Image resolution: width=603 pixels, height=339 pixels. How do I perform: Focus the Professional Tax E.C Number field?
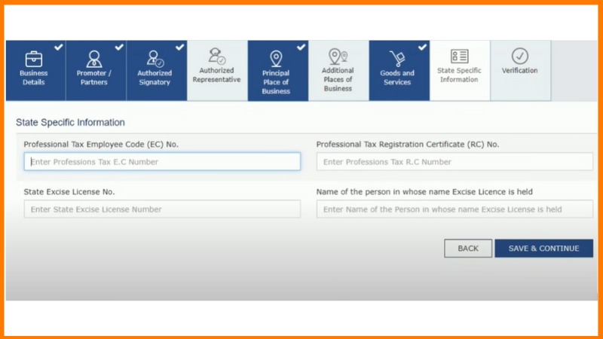coord(162,161)
